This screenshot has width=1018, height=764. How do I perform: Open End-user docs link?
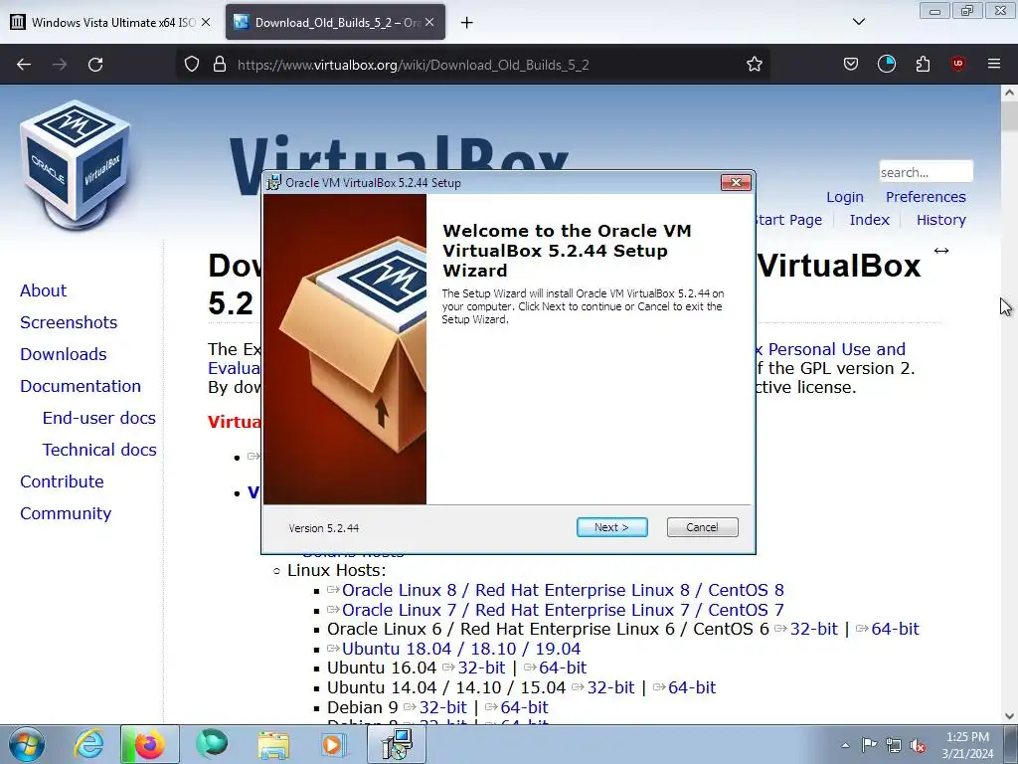(x=98, y=418)
